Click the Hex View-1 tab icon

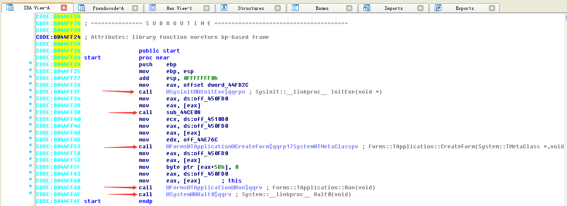153,8
